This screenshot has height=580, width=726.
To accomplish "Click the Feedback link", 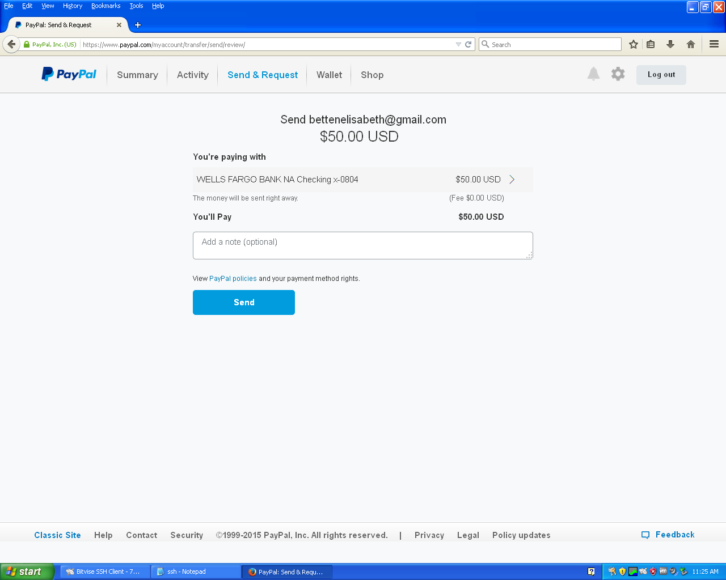I will pos(675,535).
